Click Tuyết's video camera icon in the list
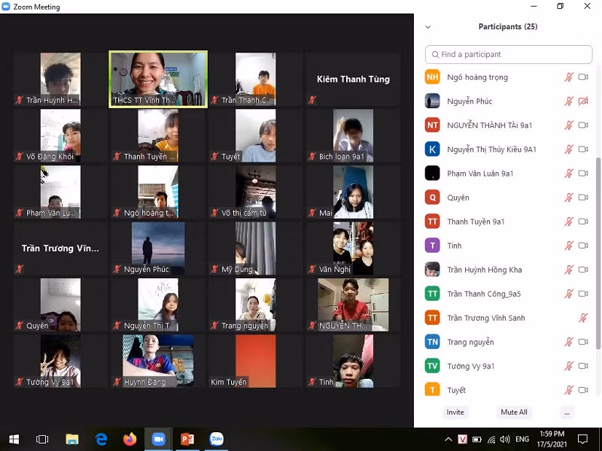 583,390
